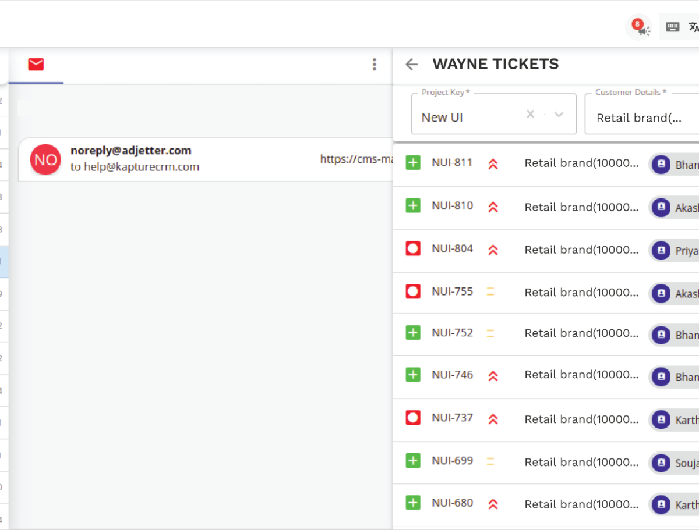Click Retail brand text in NUI-811 row

[x=581, y=163]
